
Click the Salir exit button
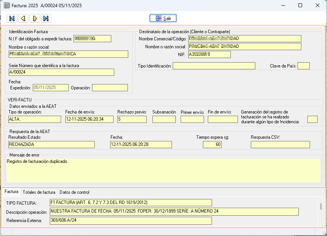pos(163,18)
